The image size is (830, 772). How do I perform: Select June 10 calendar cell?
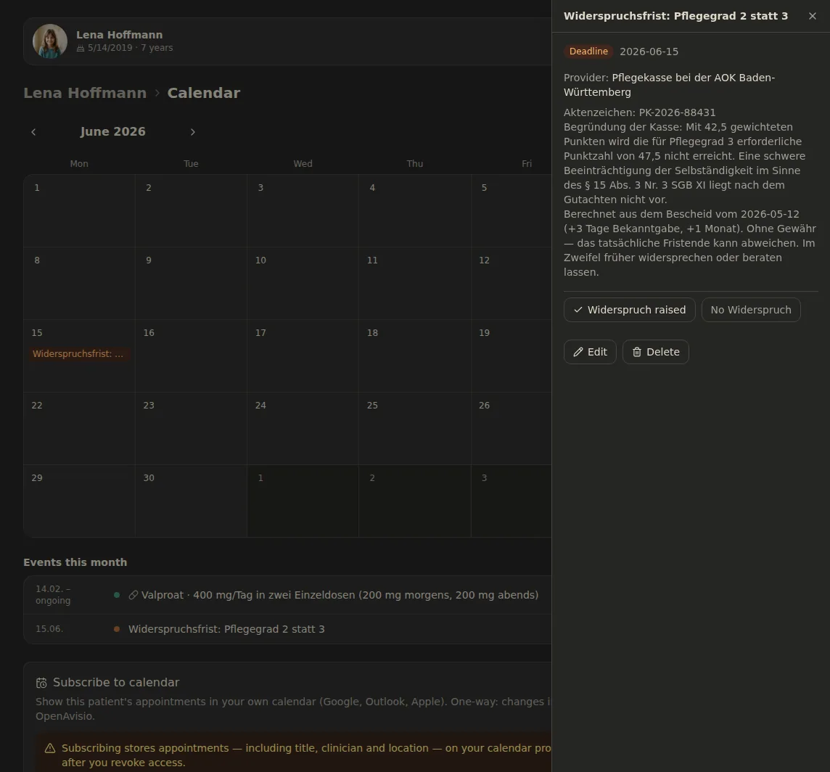coord(303,283)
